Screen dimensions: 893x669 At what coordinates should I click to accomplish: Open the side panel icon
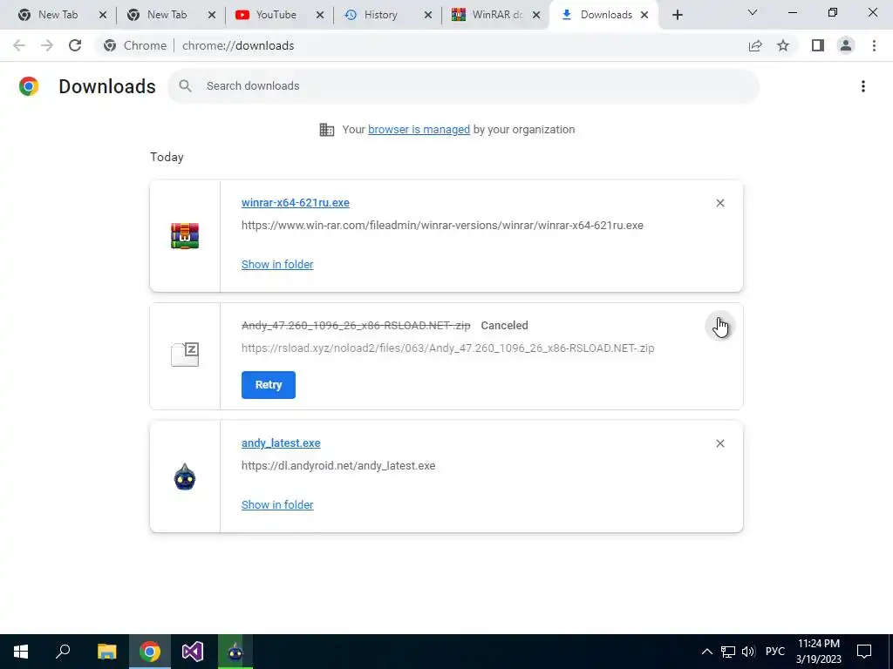point(818,45)
